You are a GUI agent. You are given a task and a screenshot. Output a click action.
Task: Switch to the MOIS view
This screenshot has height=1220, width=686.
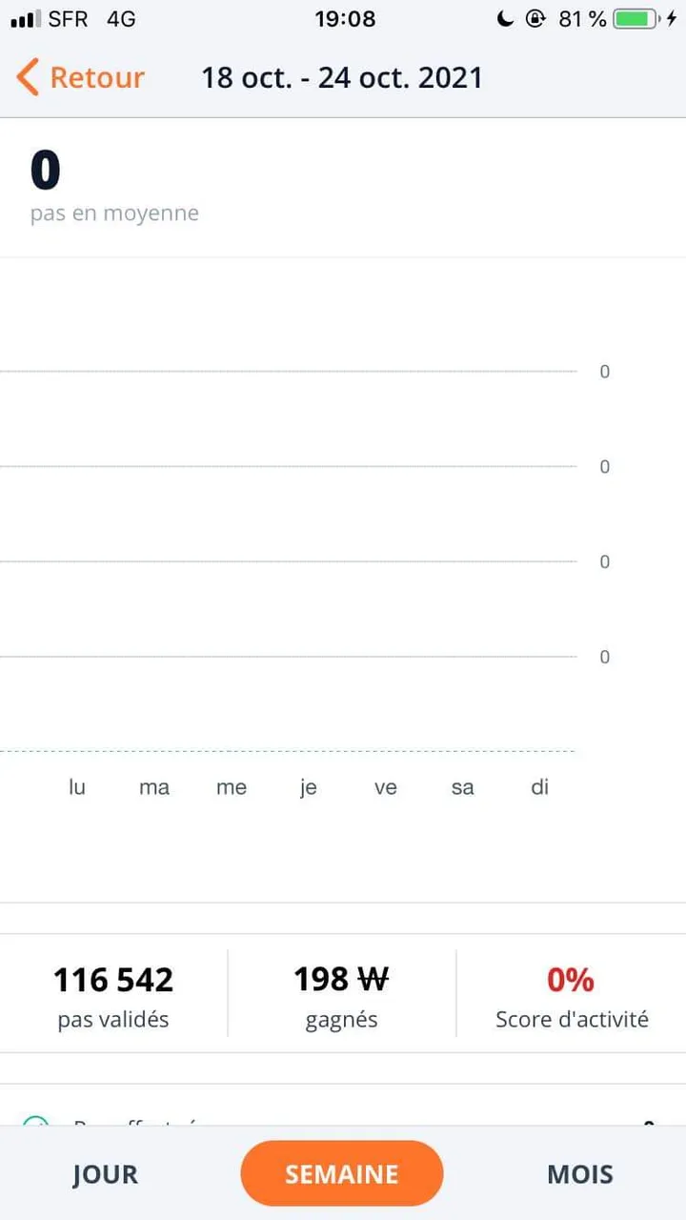pos(580,1174)
